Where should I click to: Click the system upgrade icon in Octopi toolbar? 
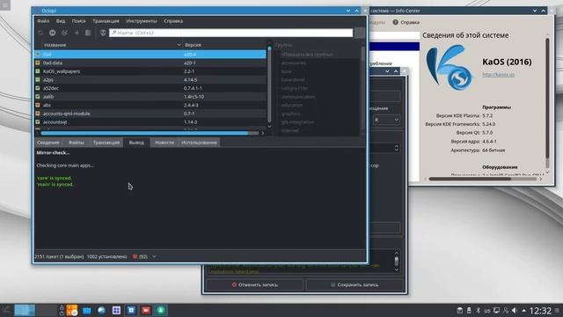tap(53, 33)
